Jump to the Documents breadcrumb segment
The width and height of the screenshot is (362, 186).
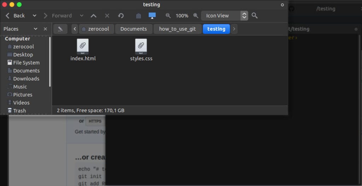[133, 29]
